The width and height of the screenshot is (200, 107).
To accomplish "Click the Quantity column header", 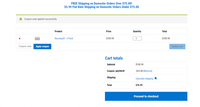I will pos(137,31).
